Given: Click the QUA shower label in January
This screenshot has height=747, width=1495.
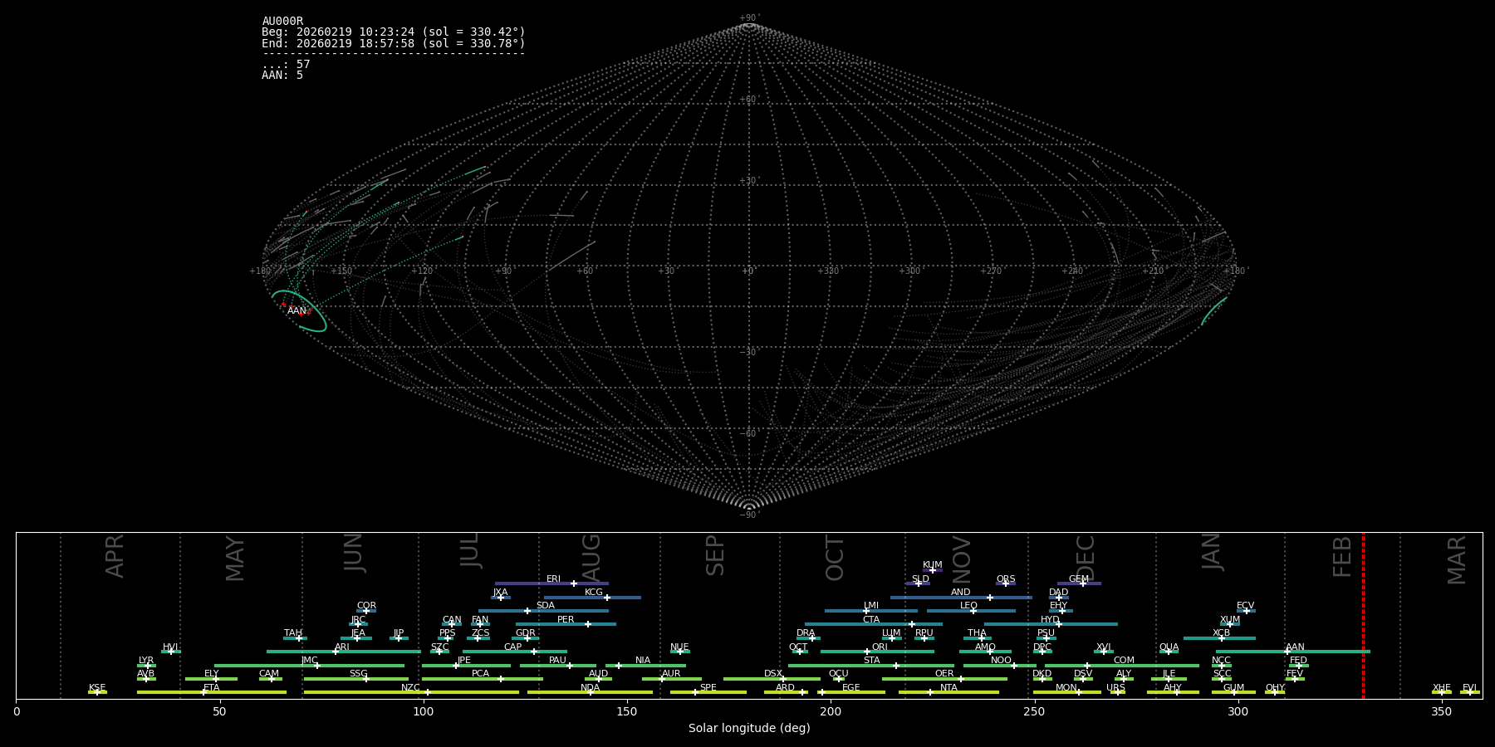Looking at the screenshot, I should [x=1169, y=647].
